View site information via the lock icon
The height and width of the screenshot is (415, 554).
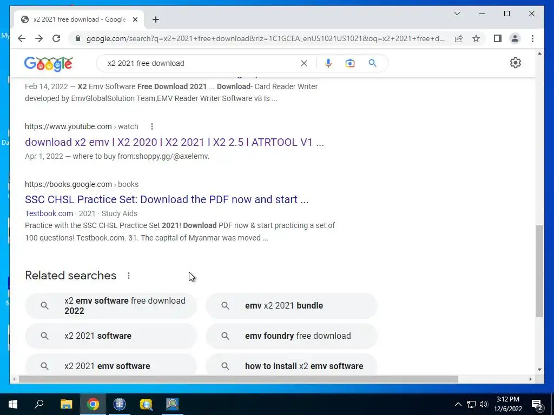click(x=78, y=38)
